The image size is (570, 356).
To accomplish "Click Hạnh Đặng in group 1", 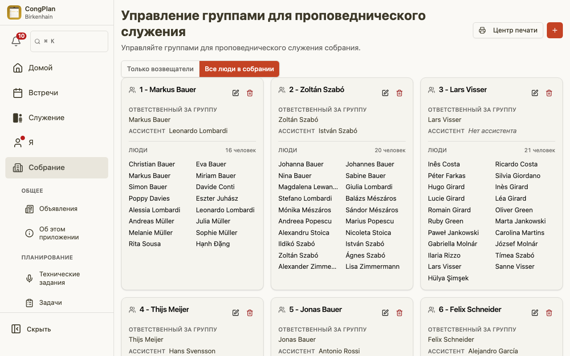I will point(213,244).
